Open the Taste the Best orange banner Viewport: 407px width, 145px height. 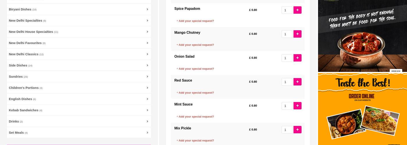pyautogui.click(x=362, y=109)
